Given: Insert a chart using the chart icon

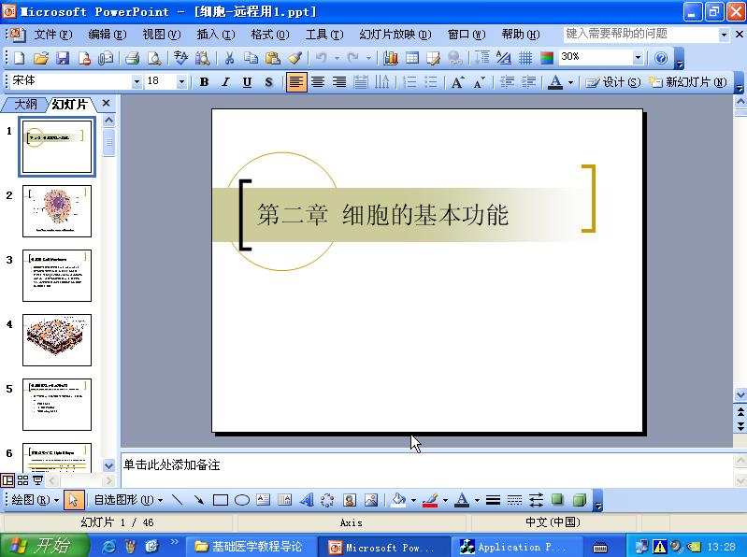Looking at the screenshot, I should [x=391, y=58].
